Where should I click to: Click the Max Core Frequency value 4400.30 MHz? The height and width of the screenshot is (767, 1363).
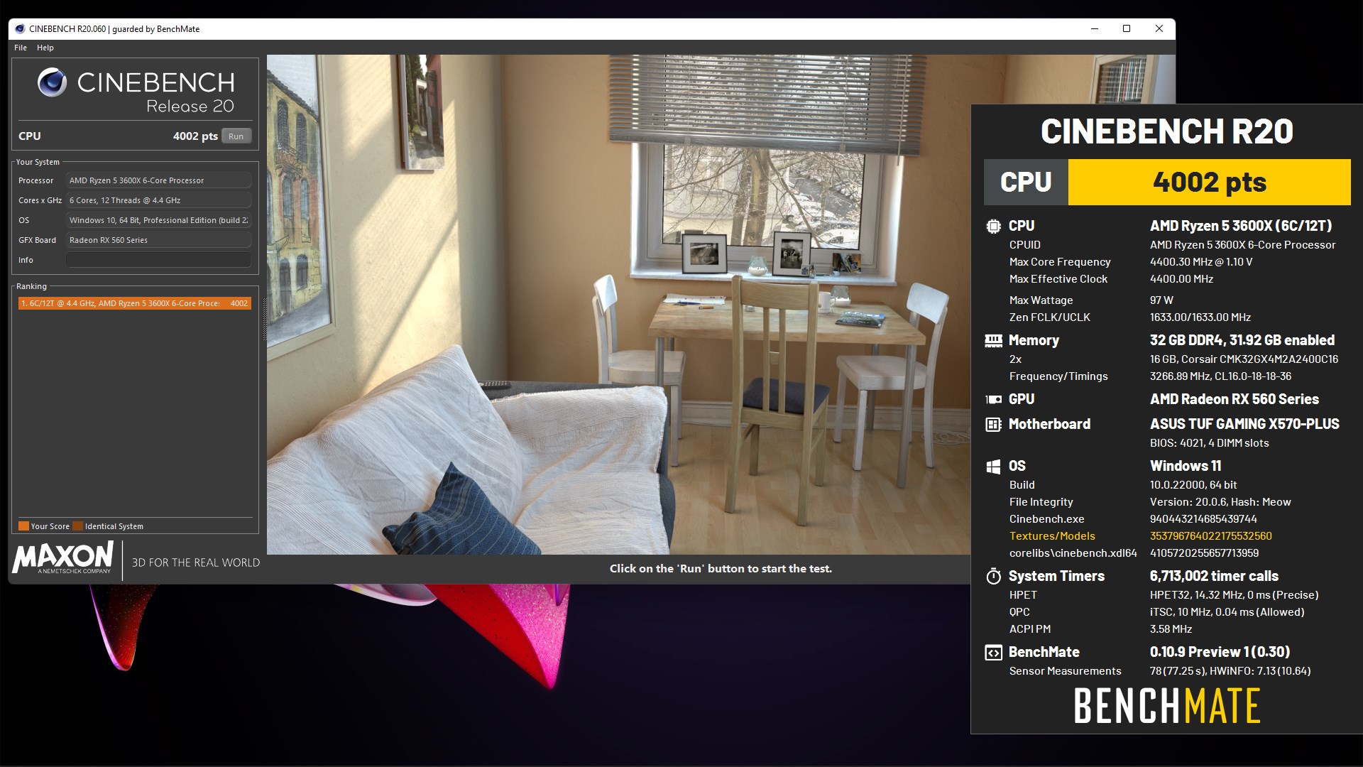pos(1201,262)
